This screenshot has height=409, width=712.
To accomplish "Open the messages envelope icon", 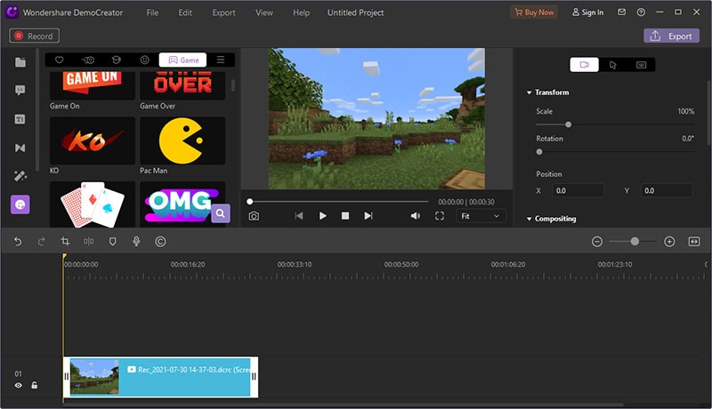I will pos(621,12).
